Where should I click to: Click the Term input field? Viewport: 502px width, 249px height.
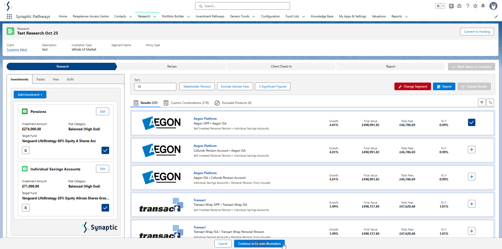click(155, 87)
